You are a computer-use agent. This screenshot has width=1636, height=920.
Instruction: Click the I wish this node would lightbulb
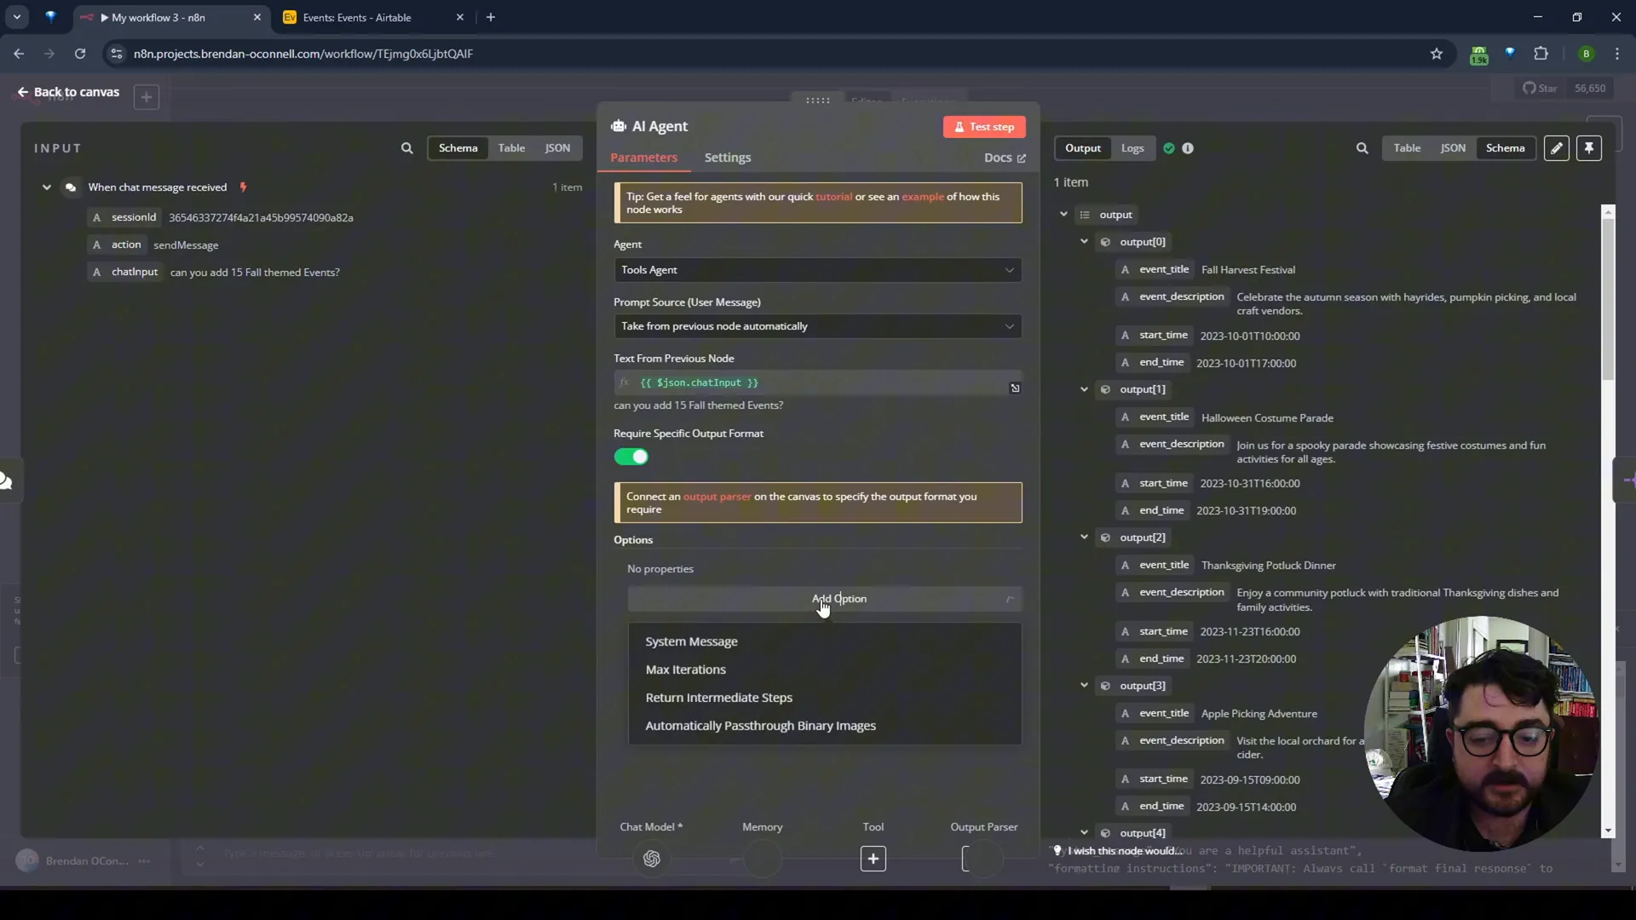click(1057, 851)
